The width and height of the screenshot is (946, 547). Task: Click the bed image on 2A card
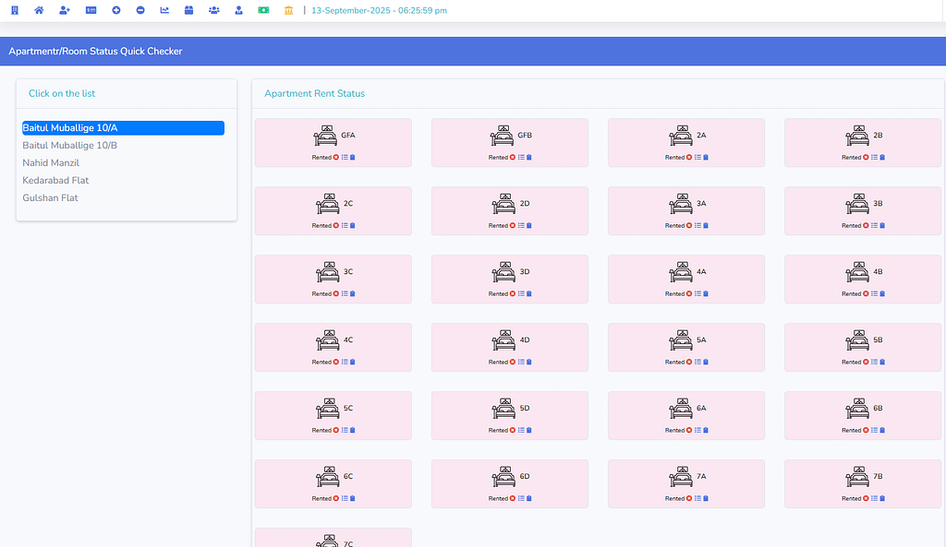[x=681, y=136]
